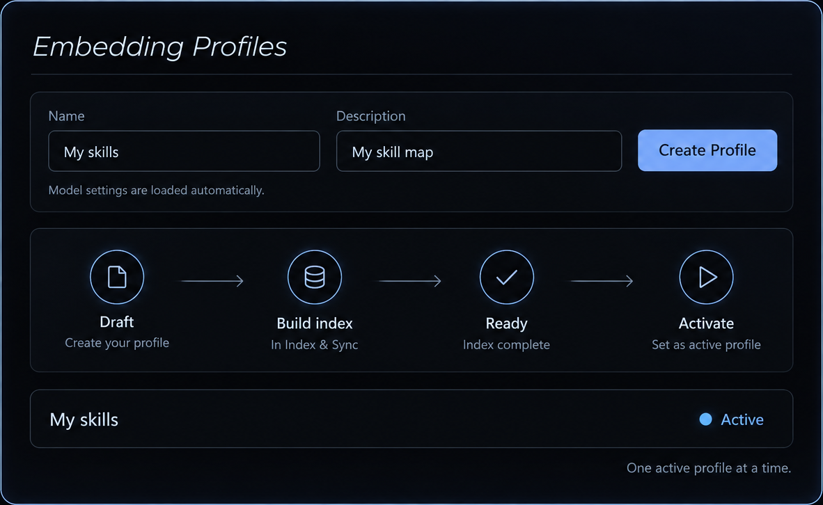This screenshot has height=505, width=823.
Task: Select the Build index step label
Action: tap(315, 323)
